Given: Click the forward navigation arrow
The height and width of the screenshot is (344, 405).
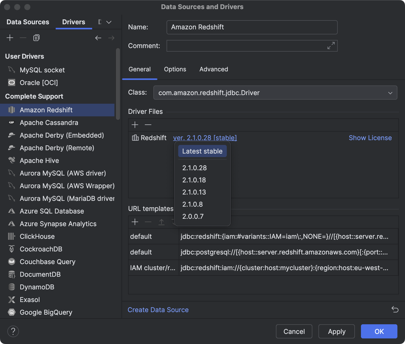Looking at the screenshot, I should (111, 38).
